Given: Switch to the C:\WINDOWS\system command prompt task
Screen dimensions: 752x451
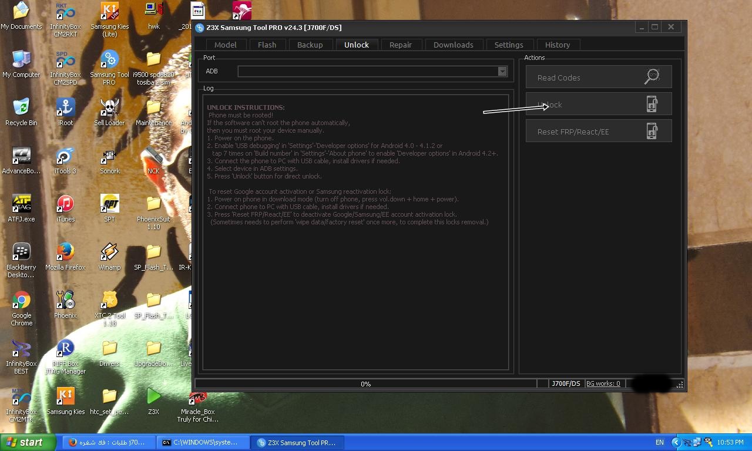Looking at the screenshot, I should [203, 442].
